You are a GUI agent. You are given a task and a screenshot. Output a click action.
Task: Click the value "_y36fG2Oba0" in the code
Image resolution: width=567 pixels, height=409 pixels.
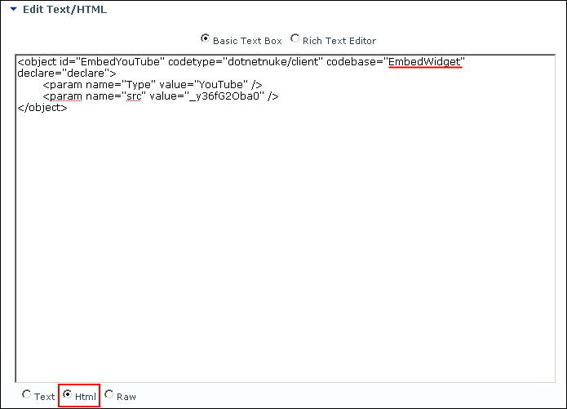tap(225, 96)
